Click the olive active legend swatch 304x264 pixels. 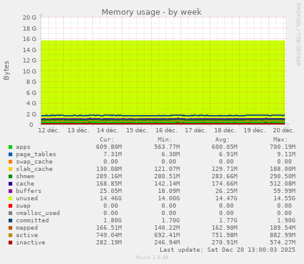[x=10, y=235]
